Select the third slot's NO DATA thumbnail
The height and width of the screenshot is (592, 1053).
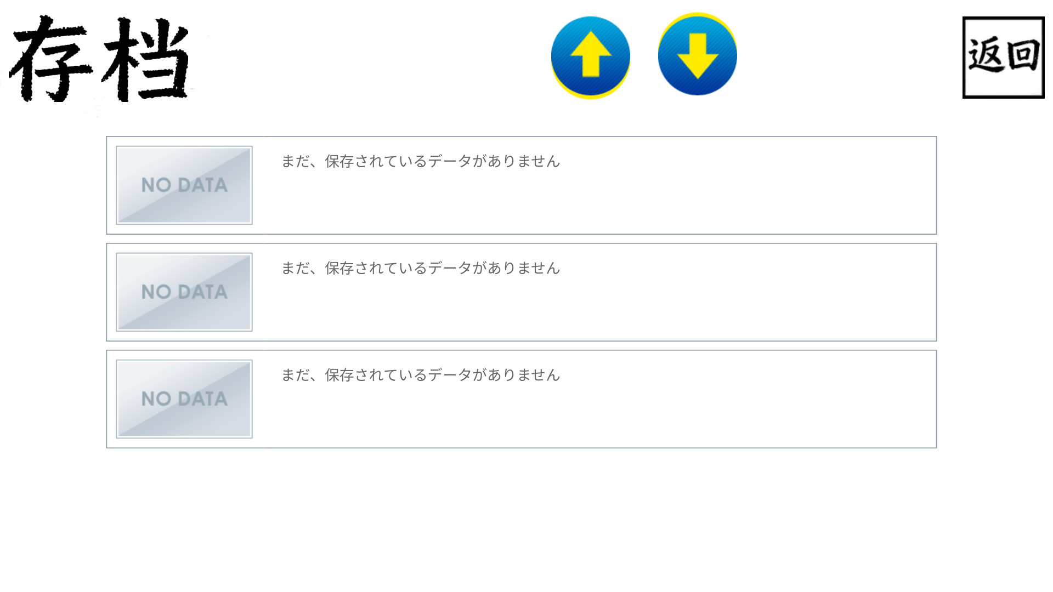point(184,399)
